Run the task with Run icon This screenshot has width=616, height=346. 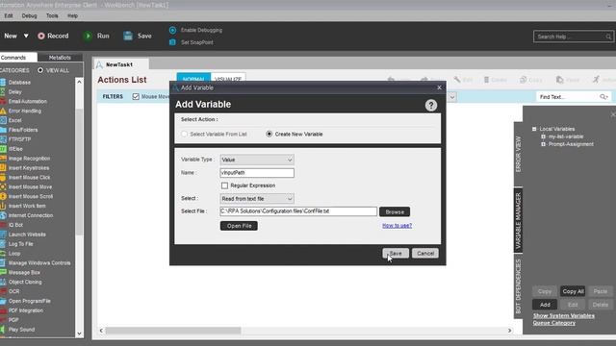88,36
